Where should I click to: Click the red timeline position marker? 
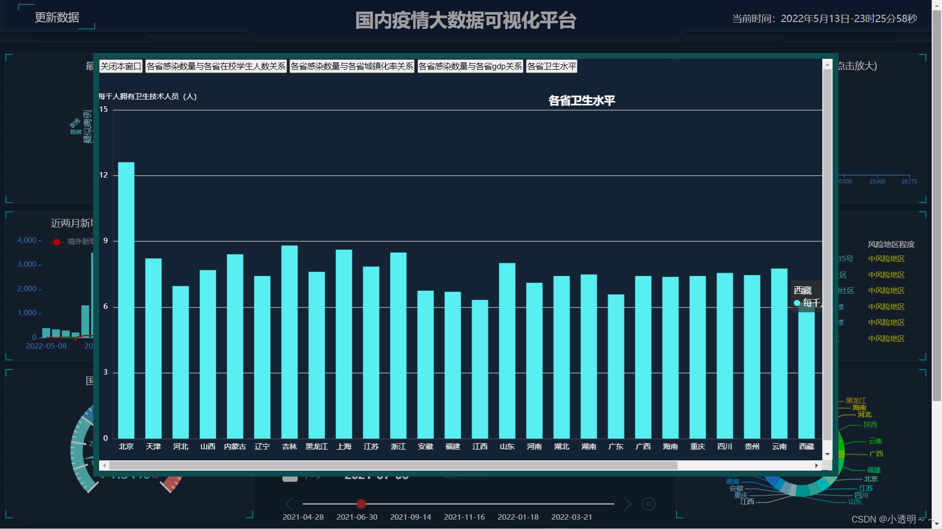coord(361,504)
